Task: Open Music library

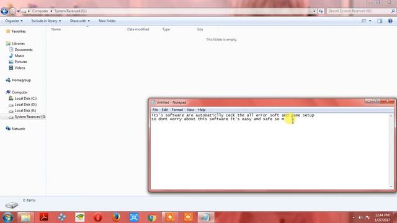Action: pyautogui.click(x=19, y=56)
